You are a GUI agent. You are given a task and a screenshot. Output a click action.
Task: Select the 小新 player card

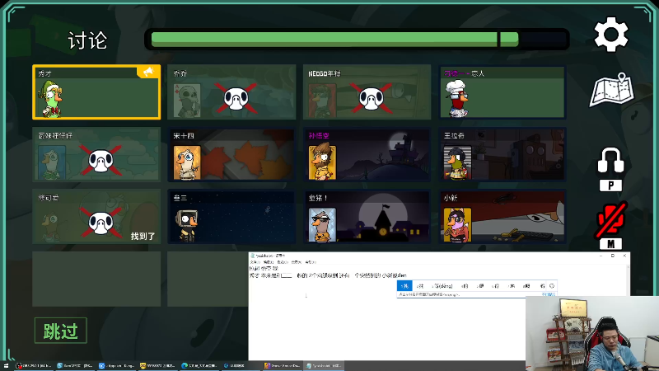click(x=502, y=217)
